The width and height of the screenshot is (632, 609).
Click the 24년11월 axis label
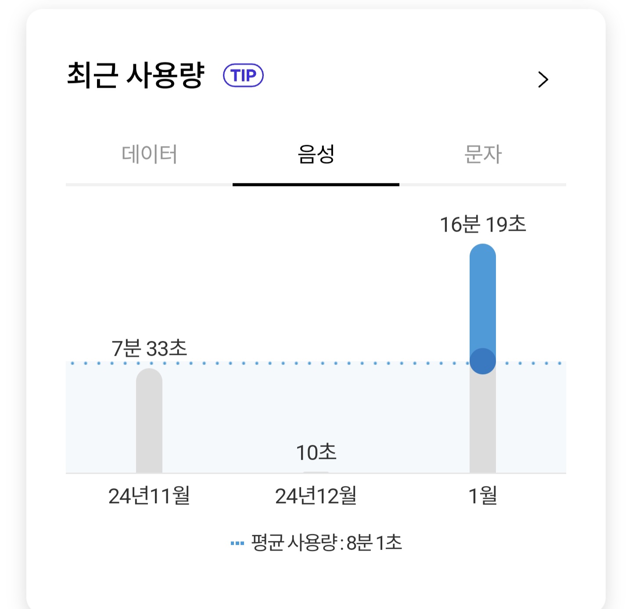coord(149,496)
